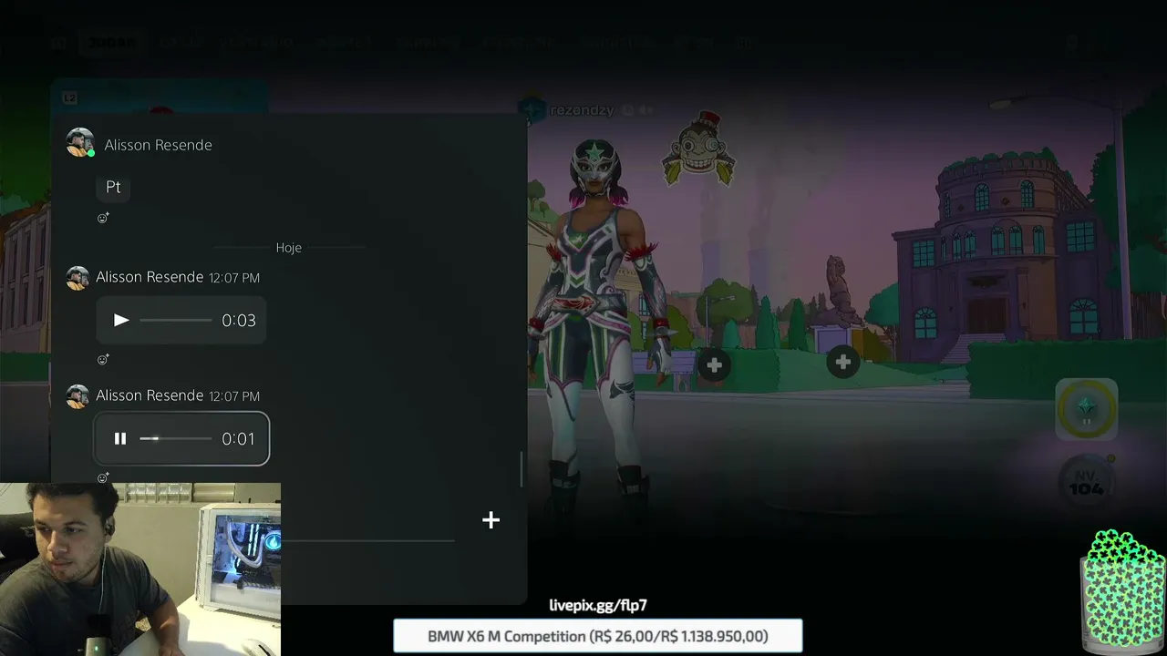The height and width of the screenshot is (656, 1167).
Task: Click the rezendzy player name tag
Action: click(x=582, y=110)
